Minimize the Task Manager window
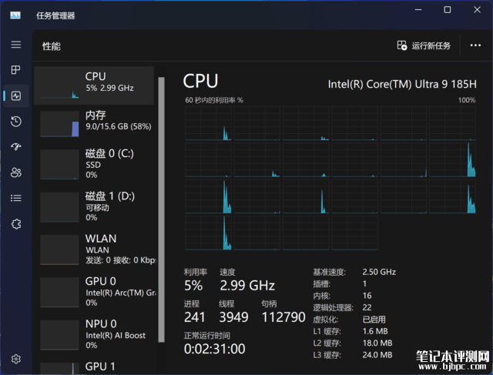493x375 pixels. click(418, 10)
